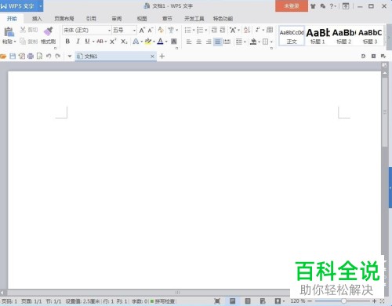This screenshot has height=306, width=392.
Task: Open the Page Layout tab
Action: 64,19
